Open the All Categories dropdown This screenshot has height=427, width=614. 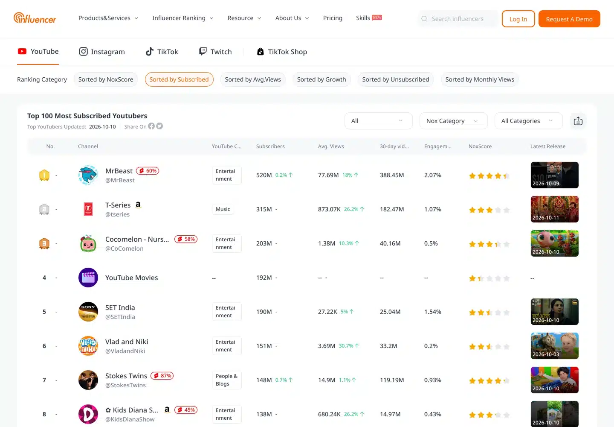tap(529, 121)
